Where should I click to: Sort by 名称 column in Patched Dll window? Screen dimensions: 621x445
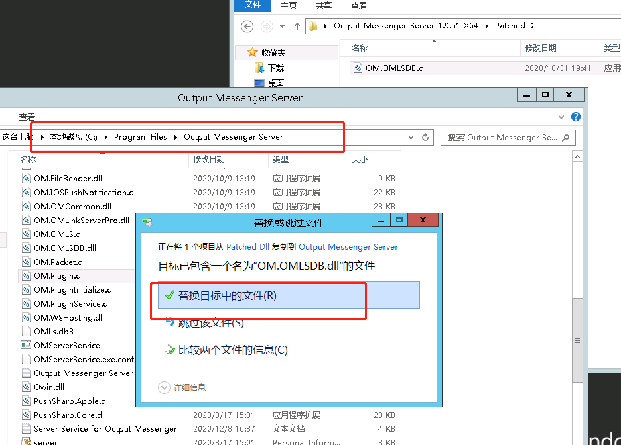[x=360, y=48]
